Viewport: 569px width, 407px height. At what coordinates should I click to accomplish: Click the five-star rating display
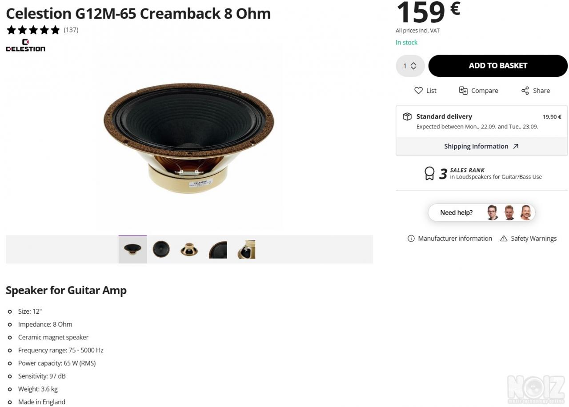coord(33,30)
